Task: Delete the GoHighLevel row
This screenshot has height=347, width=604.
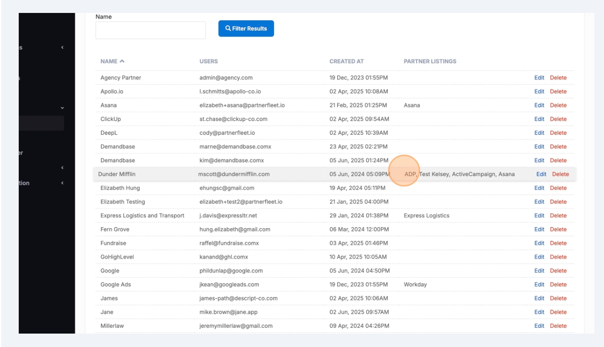Action: (x=558, y=257)
